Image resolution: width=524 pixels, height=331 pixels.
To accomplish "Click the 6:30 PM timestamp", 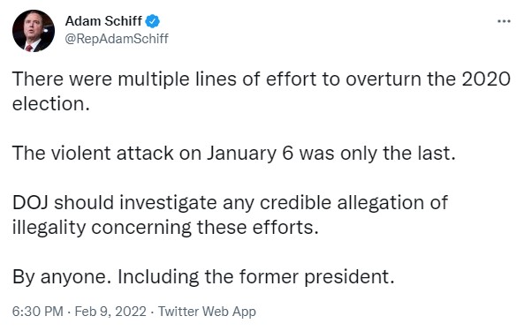I will click(x=38, y=312).
